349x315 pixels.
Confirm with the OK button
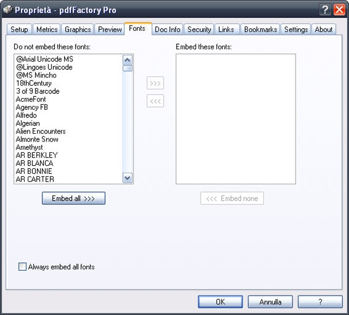coord(220,302)
